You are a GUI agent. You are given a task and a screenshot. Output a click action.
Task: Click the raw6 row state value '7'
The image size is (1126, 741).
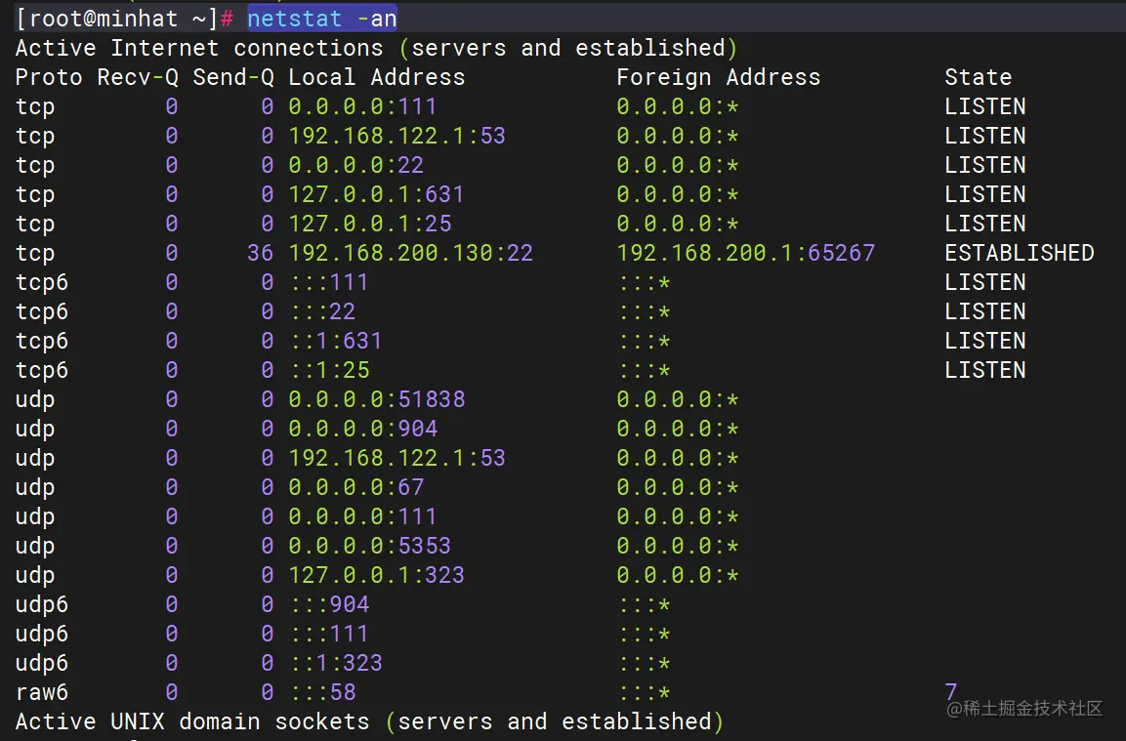951,691
